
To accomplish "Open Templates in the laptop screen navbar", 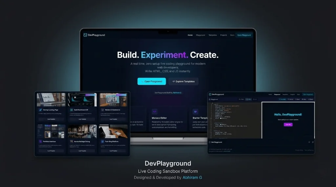I will [213, 35].
